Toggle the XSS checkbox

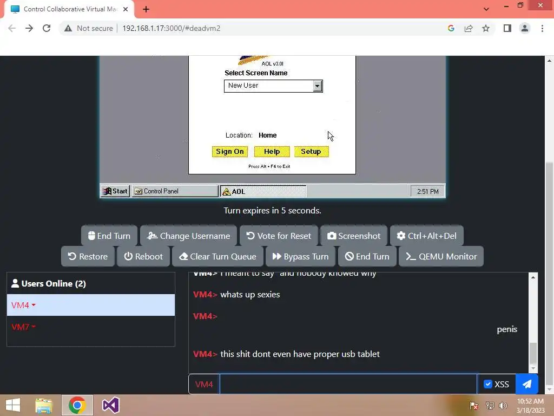[487, 384]
